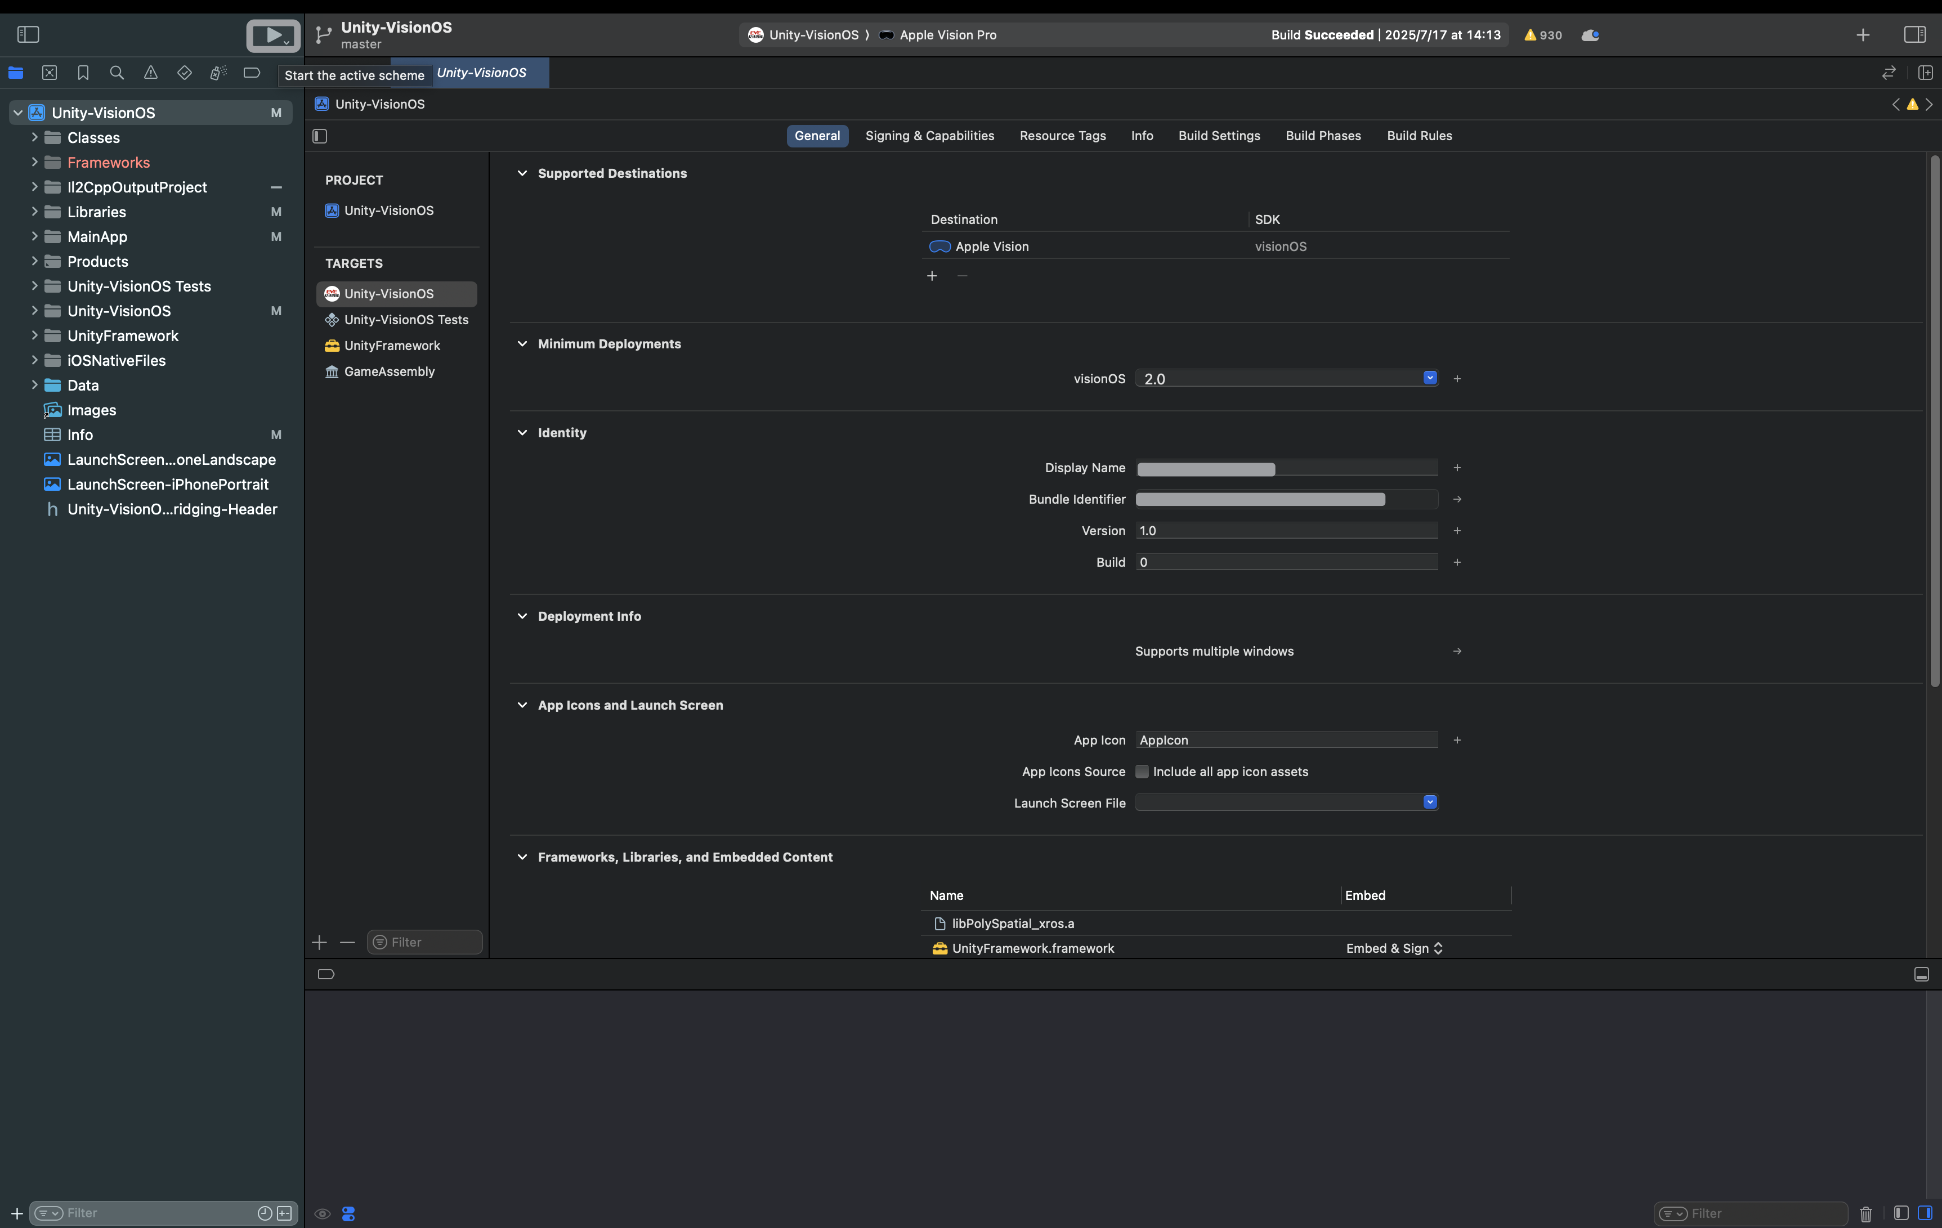Expand the MainApp folder
Screen dimensions: 1942x1228
(34, 236)
